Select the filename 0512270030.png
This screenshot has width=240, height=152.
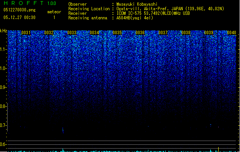tap(19, 10)
